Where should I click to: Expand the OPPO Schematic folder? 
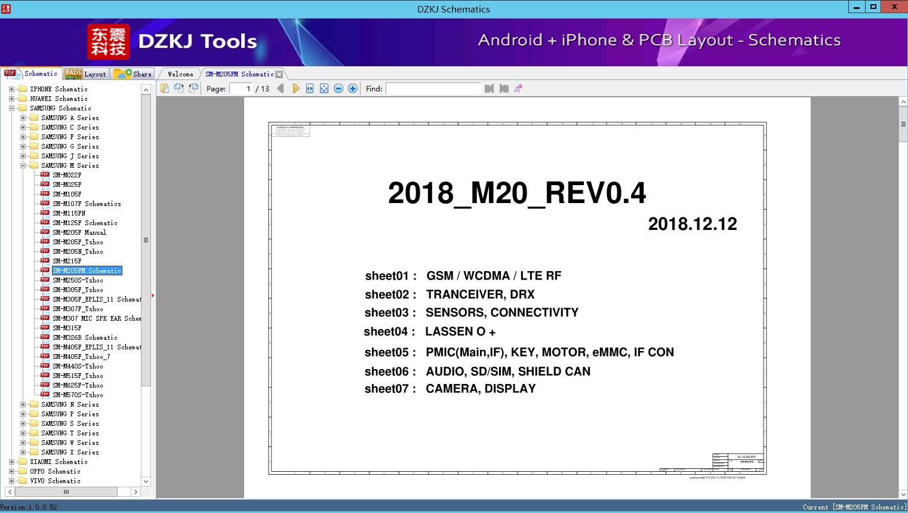(x=11, y=471)
